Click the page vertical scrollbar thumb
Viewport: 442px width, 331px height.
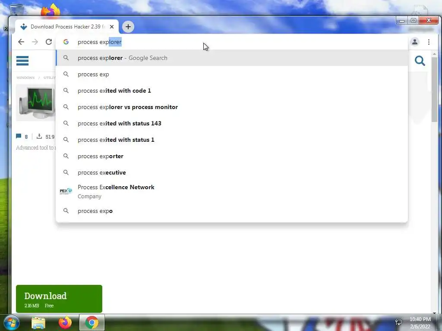tap(434, 90)
